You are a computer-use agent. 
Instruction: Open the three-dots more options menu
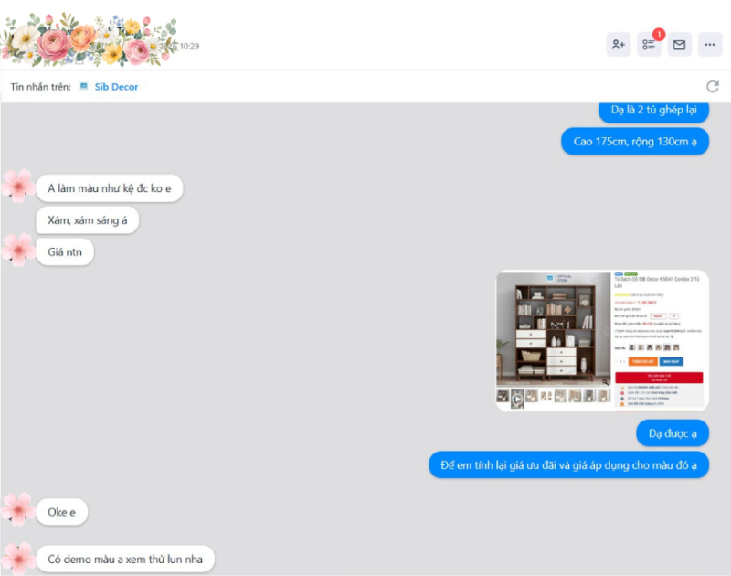(710, 44)
